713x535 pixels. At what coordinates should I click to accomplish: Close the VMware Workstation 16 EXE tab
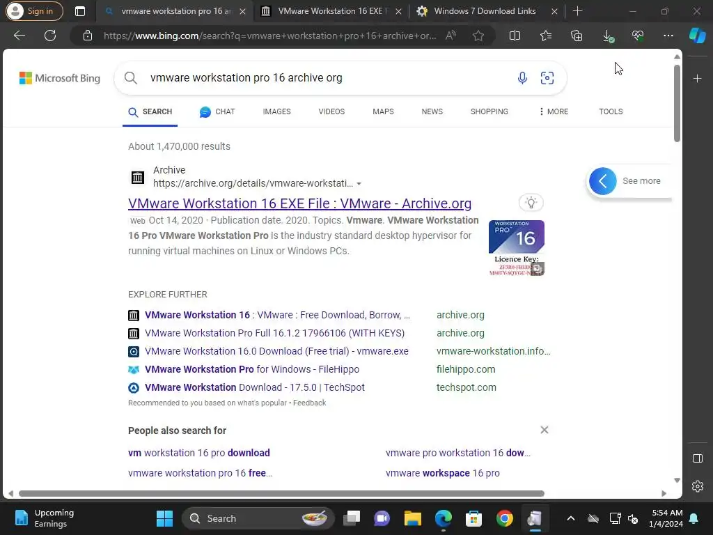coord(398,11)
